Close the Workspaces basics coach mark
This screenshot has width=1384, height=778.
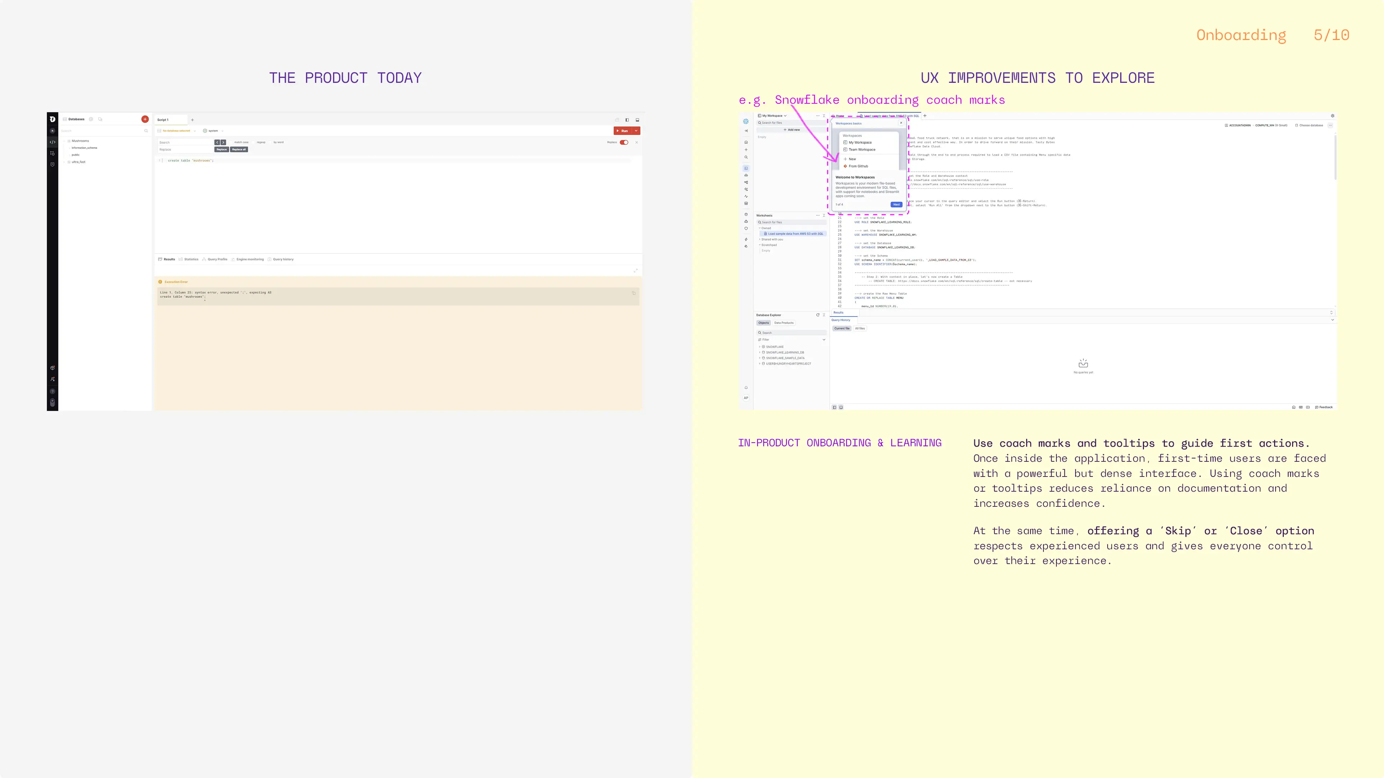(901, 123)
